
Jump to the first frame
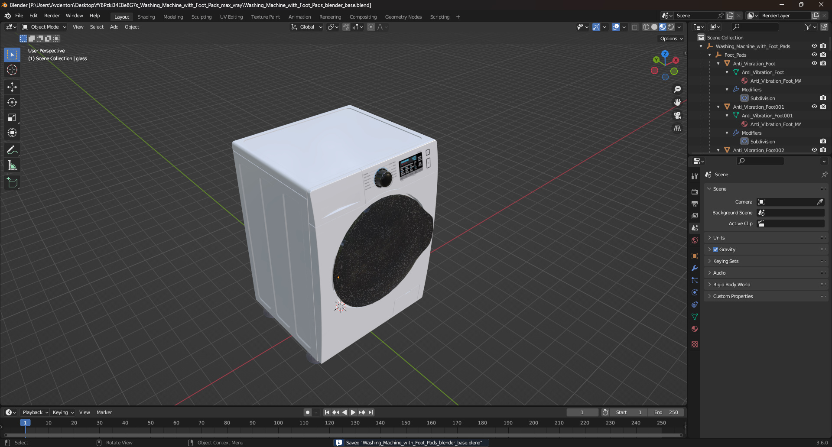[x=327, y=412]
